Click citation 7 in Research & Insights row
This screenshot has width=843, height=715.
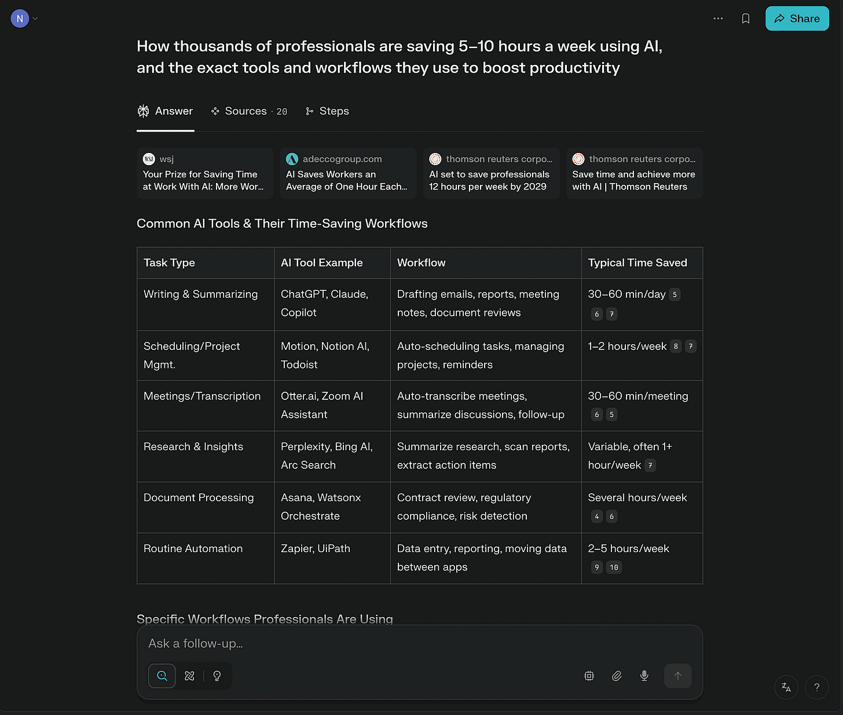(650, 465)
